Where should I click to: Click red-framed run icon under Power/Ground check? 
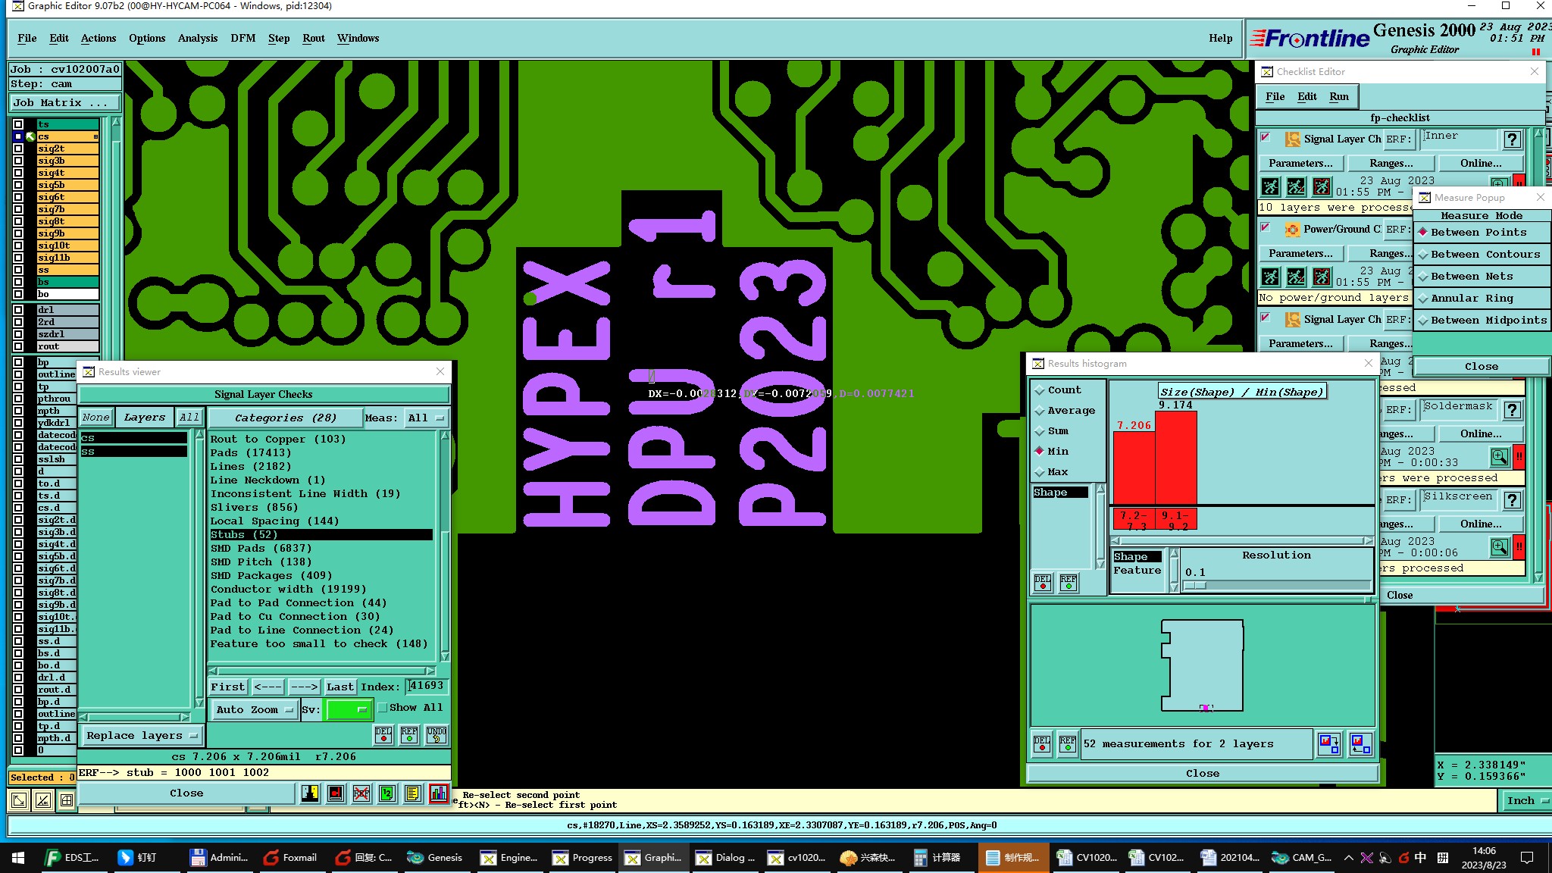[1322, 277]
